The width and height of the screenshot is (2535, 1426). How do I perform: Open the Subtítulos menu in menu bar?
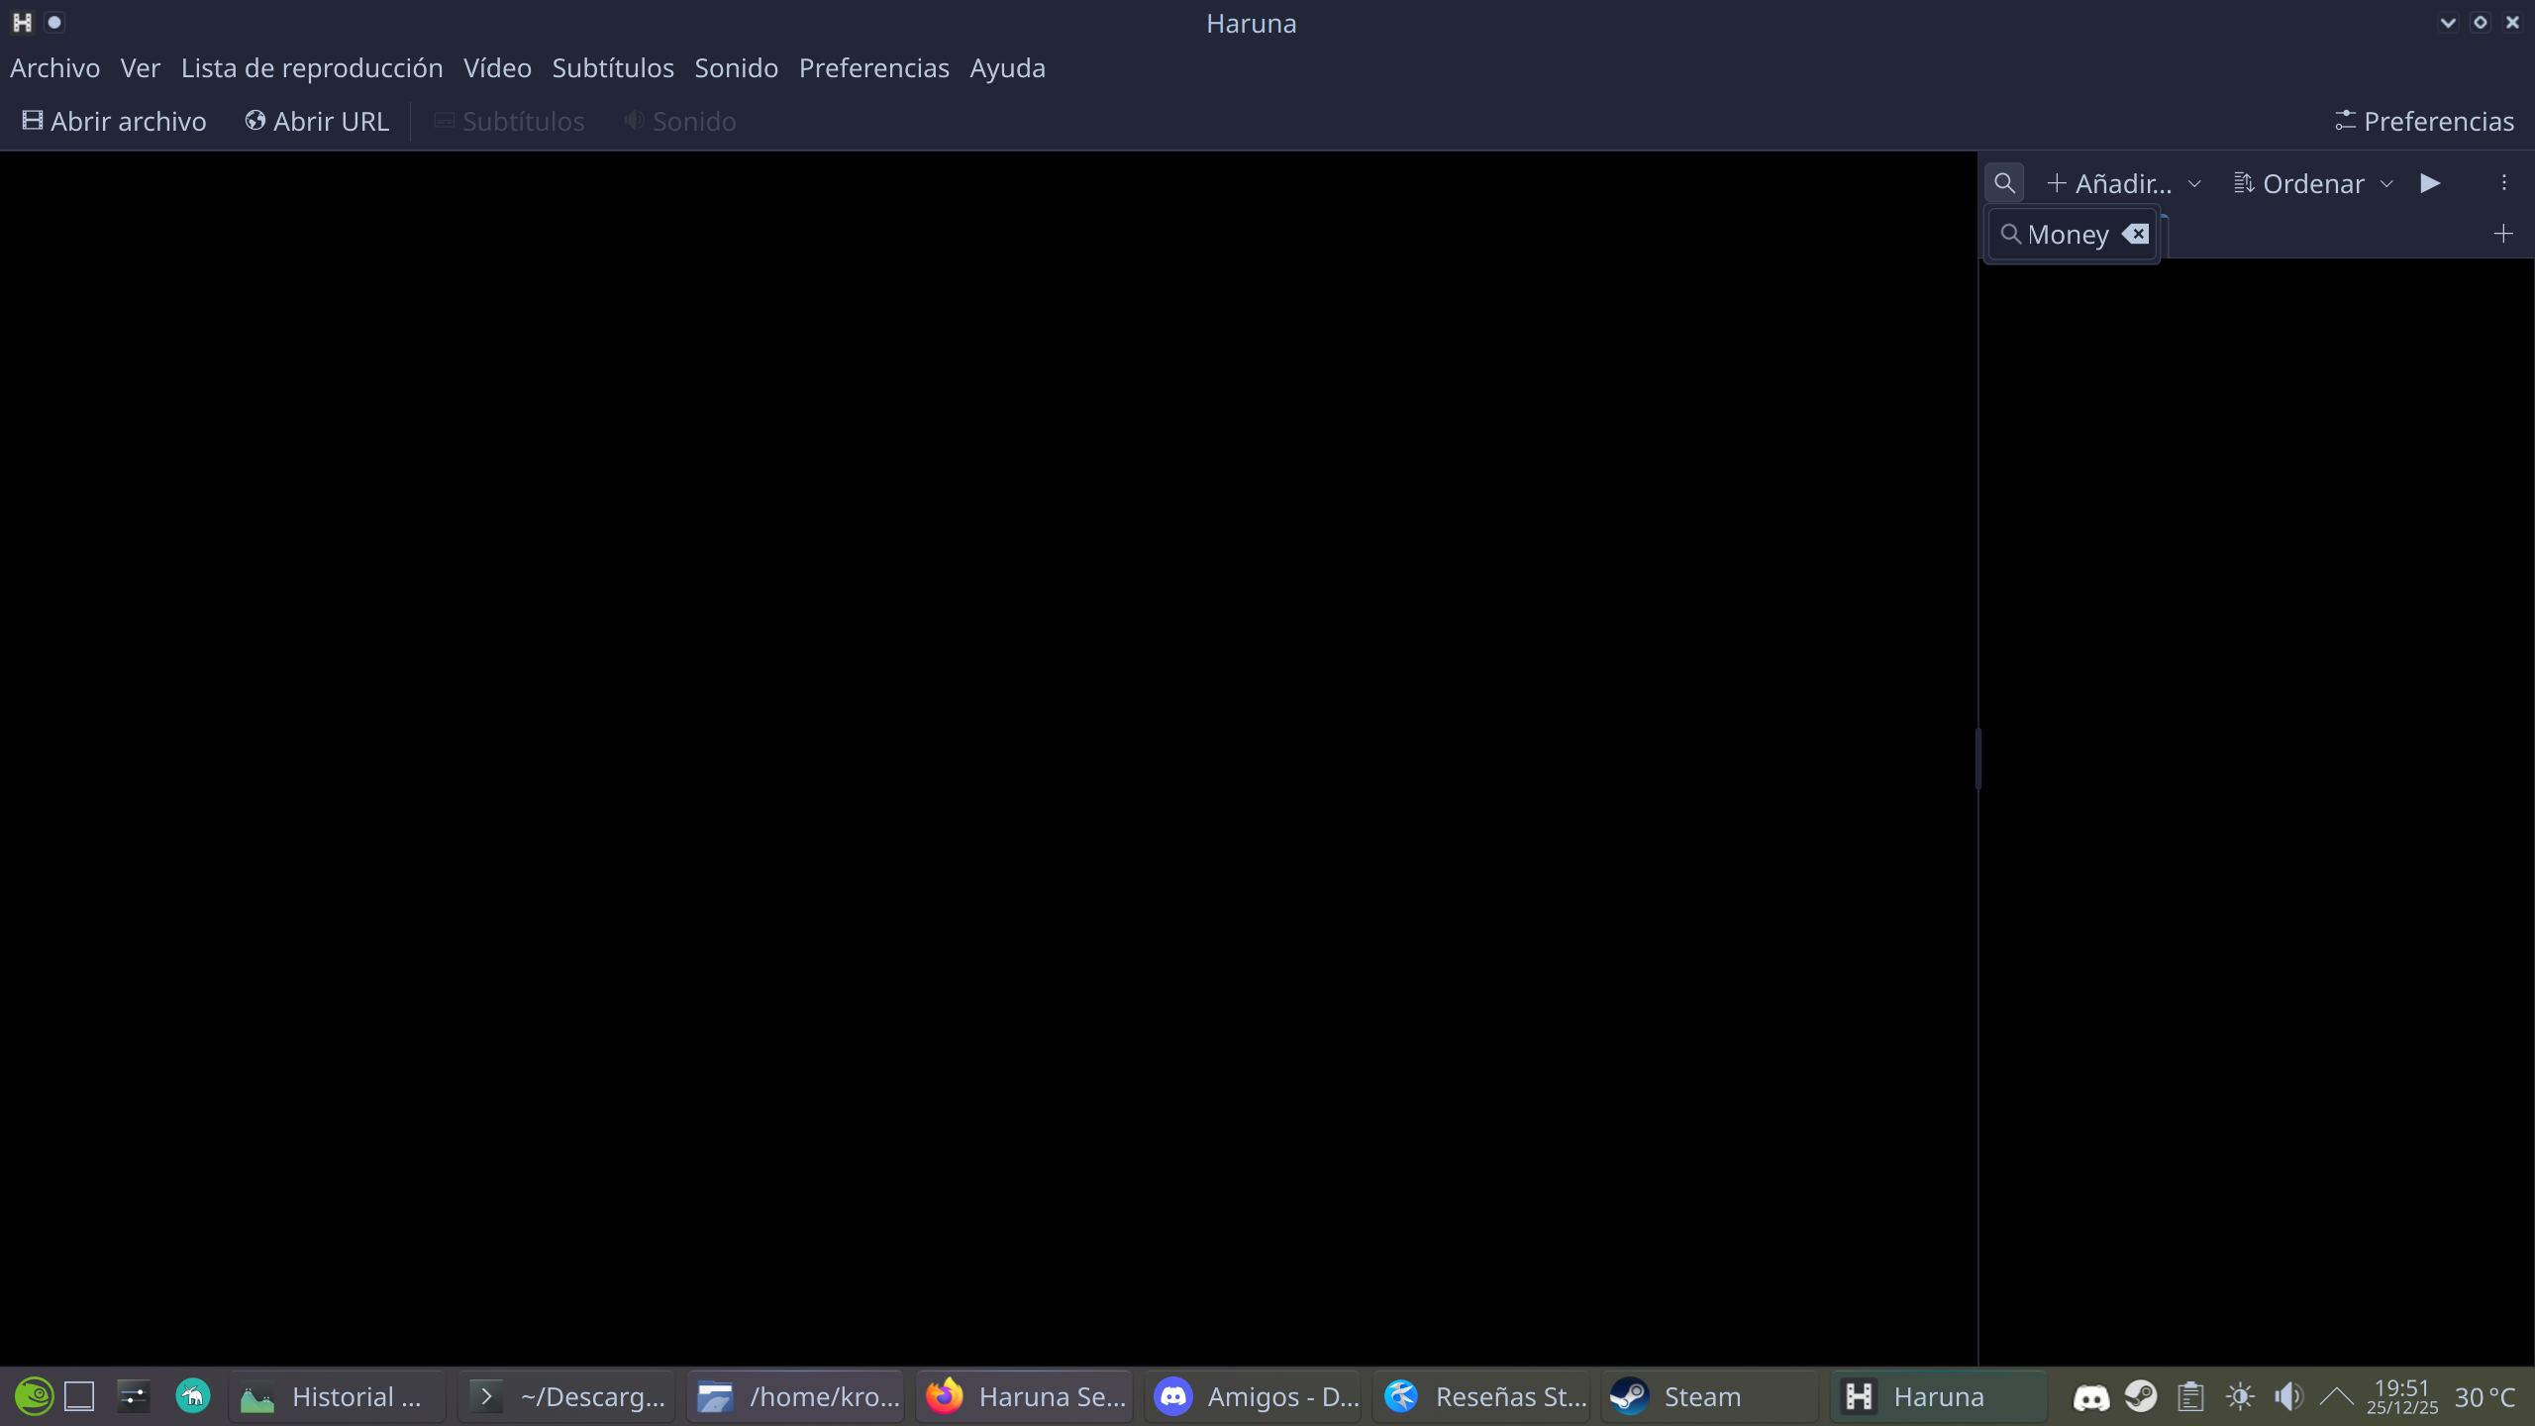612,67
